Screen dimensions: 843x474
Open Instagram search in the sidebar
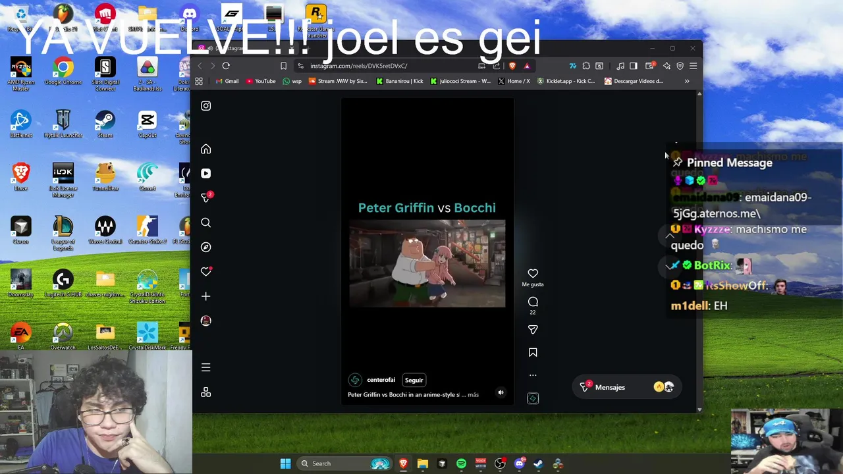coord(205,223)
